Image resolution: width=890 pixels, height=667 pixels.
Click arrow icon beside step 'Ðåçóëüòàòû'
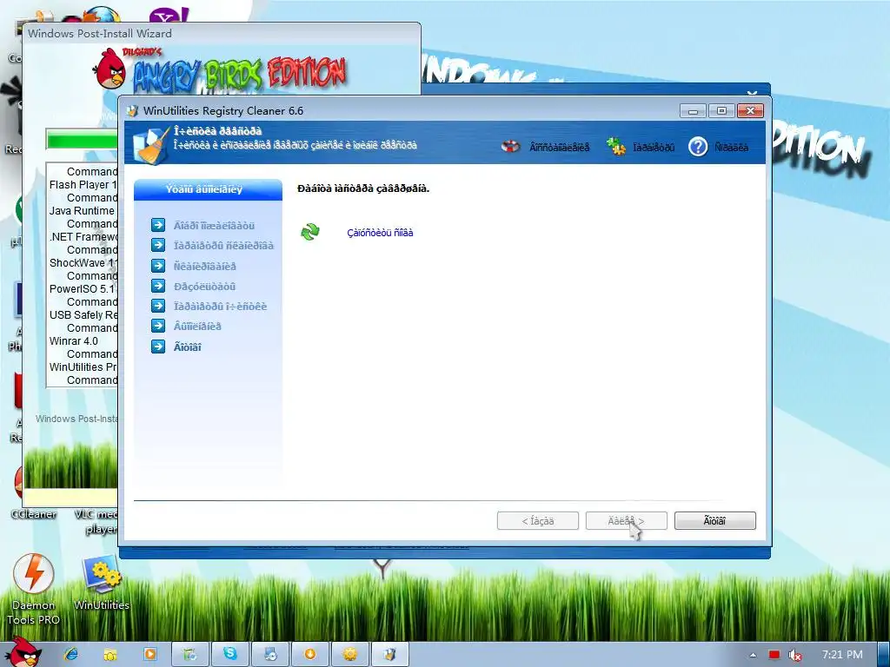pyautogui.click(x=158, y=286)
